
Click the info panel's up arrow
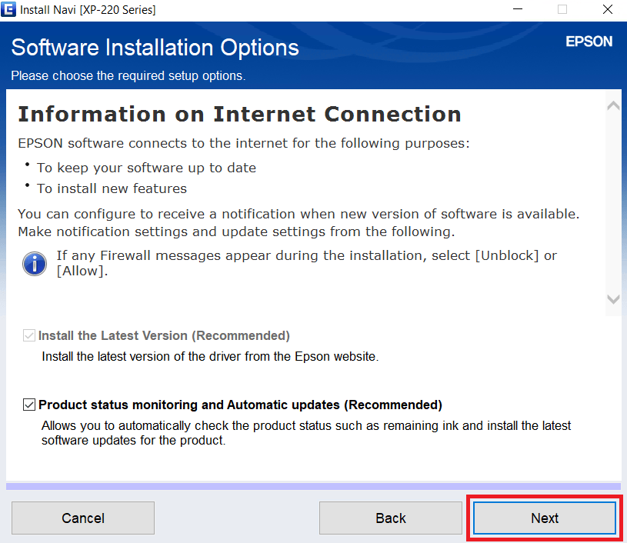pos(613,106)
